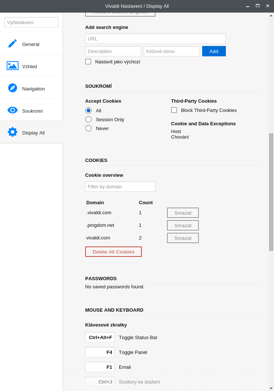This screenshot has height=391, width=274.
Task: Click the Display All gear icon
Action: tap(13, 132)
